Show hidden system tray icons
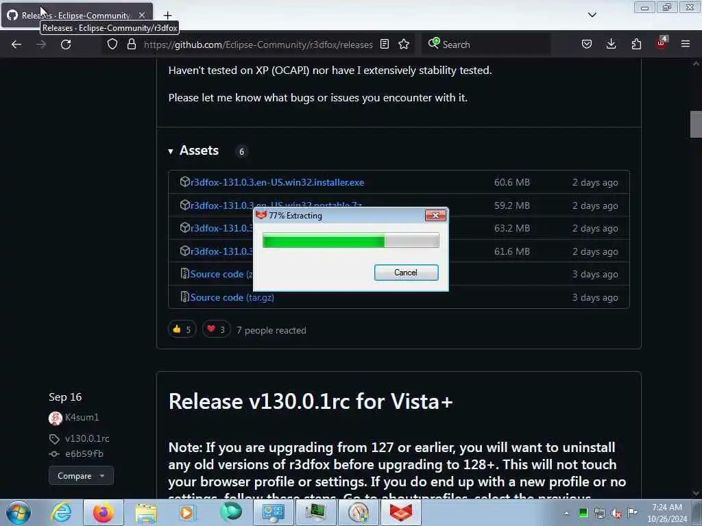702x526 pixels. pos(566,513)
